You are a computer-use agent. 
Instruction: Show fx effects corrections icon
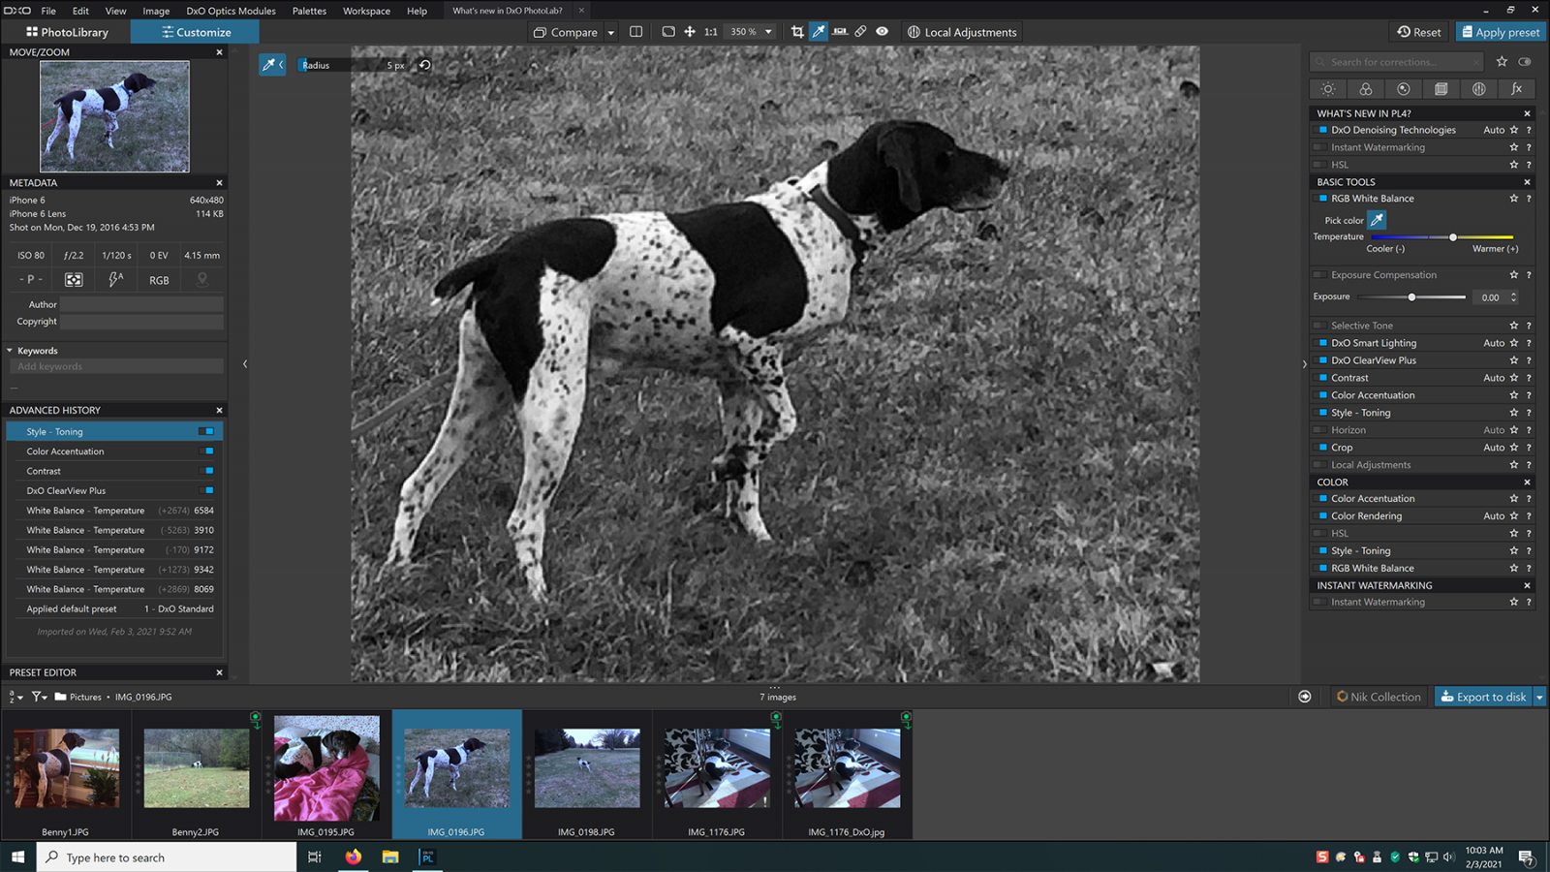[x=1517, y=89]
